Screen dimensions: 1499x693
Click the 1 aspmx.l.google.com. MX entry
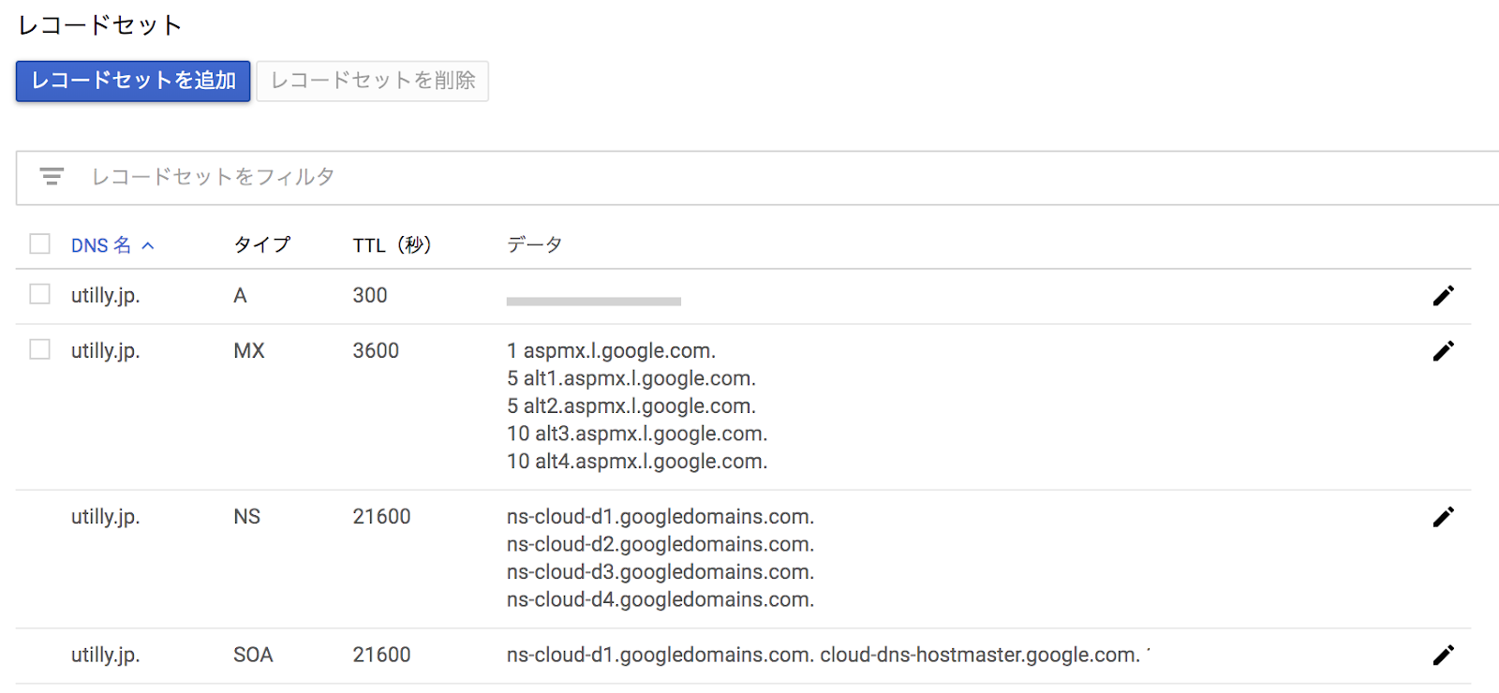[x=611, y=351]
